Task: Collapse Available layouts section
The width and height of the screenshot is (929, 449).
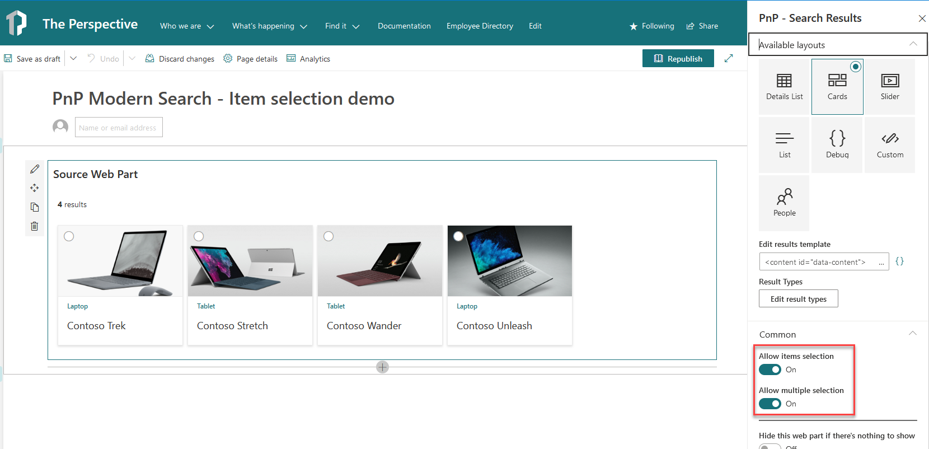Action: pos(913,44)
